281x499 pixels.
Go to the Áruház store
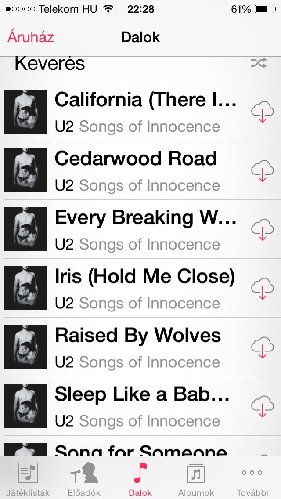31,37
